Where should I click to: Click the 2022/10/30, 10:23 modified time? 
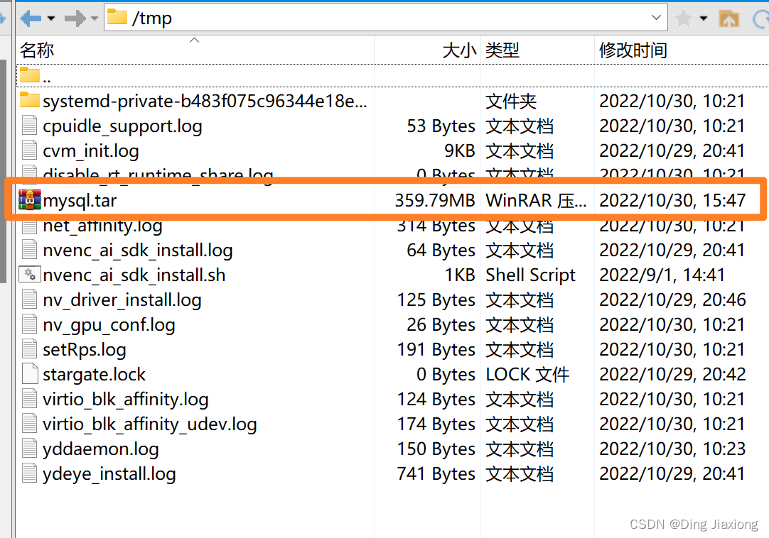point(672,449)
